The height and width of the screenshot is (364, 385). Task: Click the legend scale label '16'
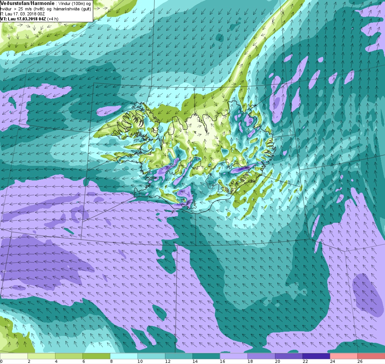point(223,361)
